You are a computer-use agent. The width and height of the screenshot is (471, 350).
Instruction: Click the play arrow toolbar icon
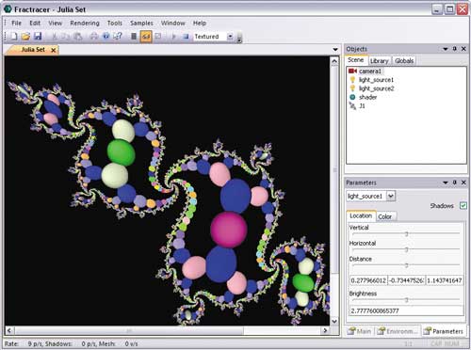coord(173,37)
